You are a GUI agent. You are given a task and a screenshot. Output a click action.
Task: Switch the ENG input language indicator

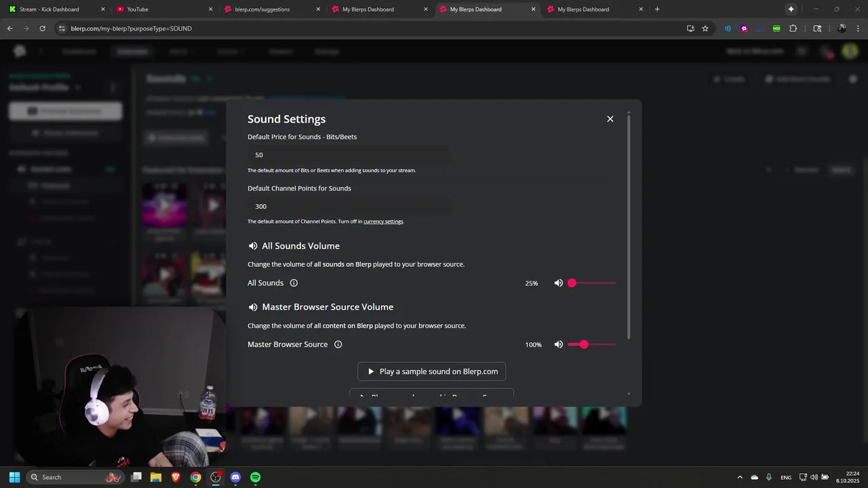786,478
